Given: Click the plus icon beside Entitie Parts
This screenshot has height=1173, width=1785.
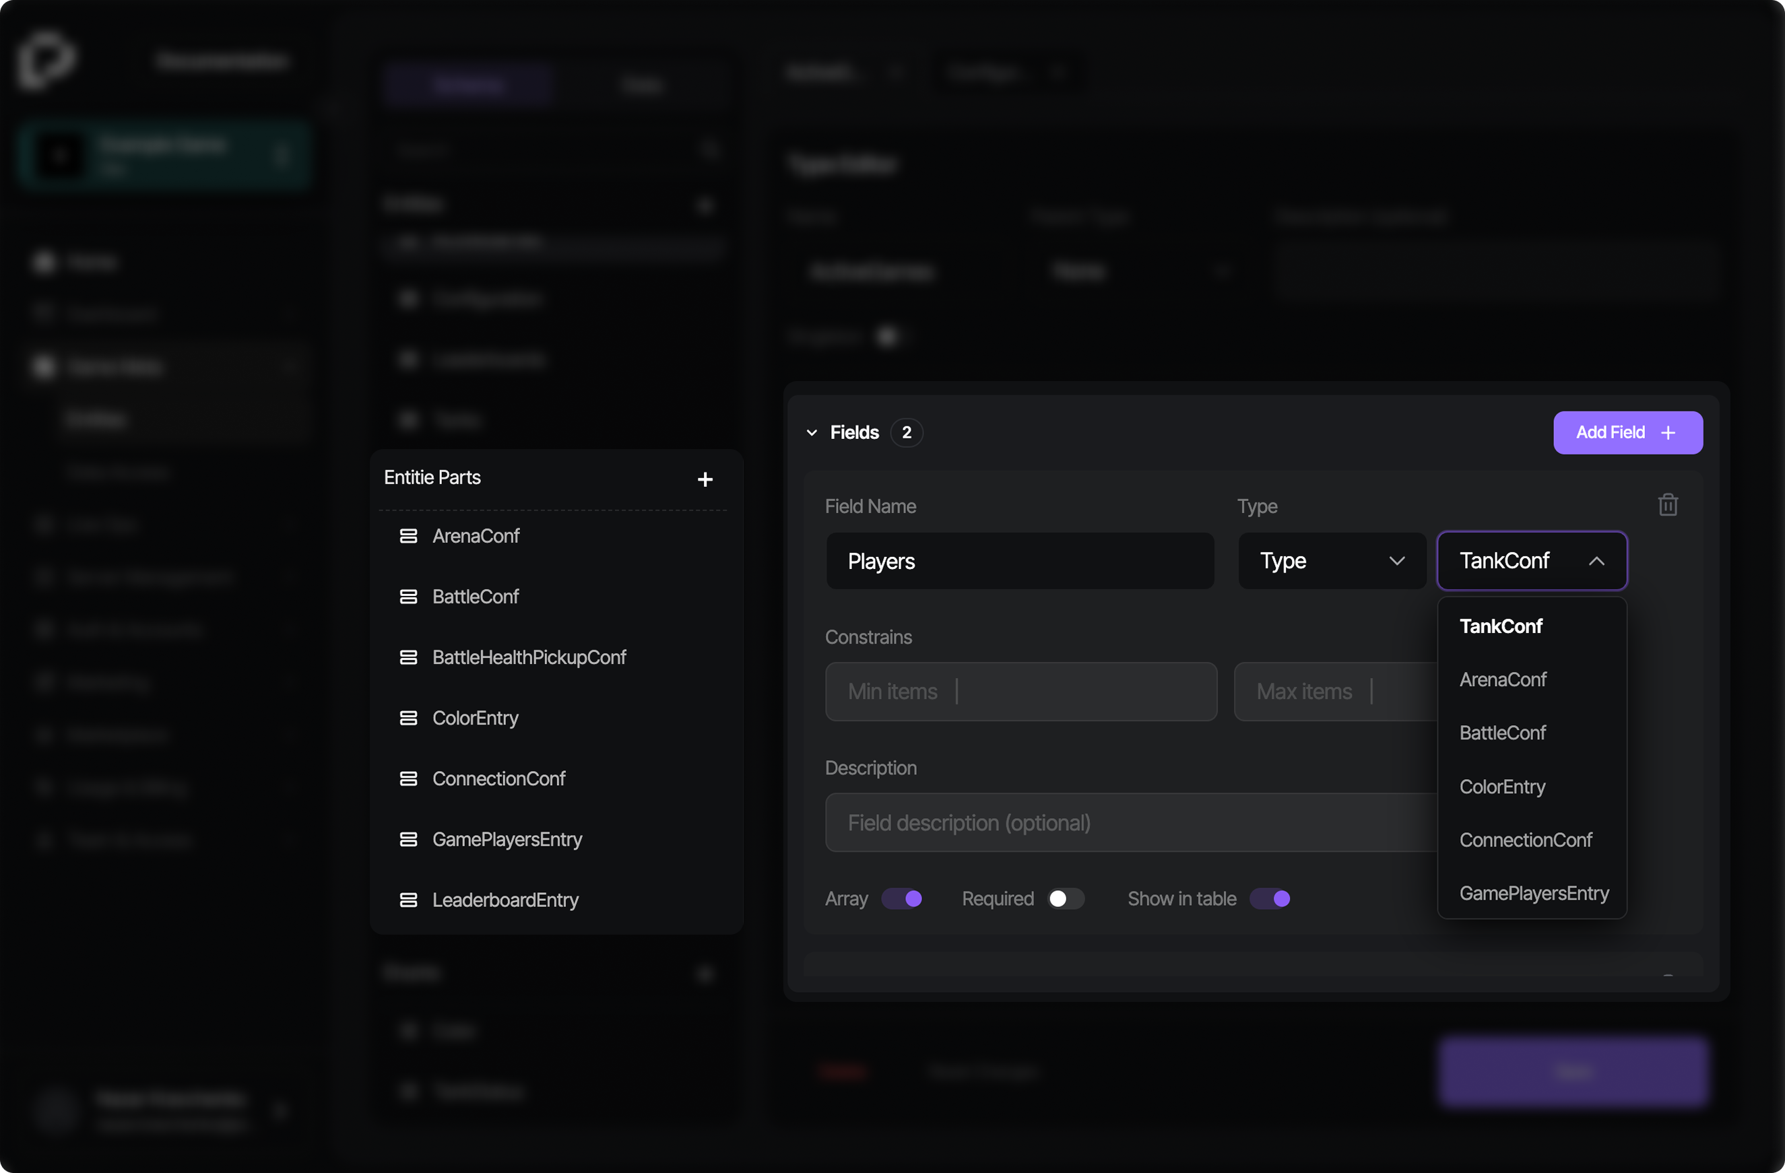Looking at the screenshot, I should click(x=705, y=479).
